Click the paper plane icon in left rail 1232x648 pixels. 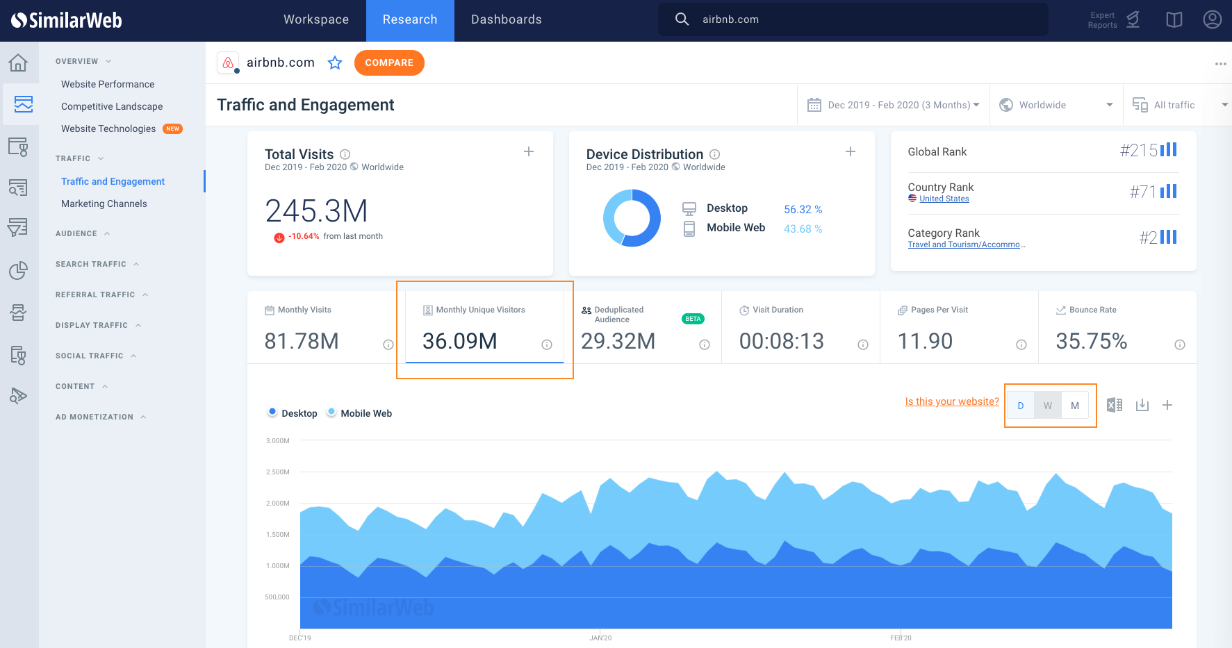(x=18, y=395)
